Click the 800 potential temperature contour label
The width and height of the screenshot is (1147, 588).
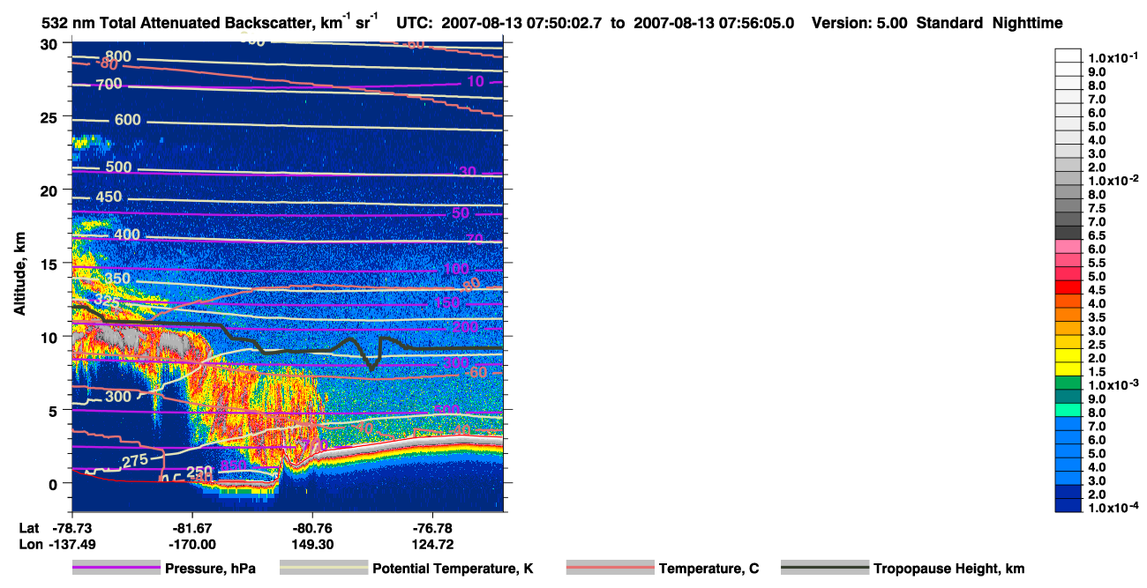tap(117, 57)
